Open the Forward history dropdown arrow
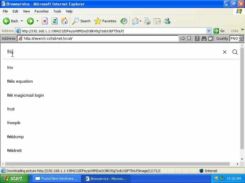This screenshot has height=183, width=245. click(37, 21)
